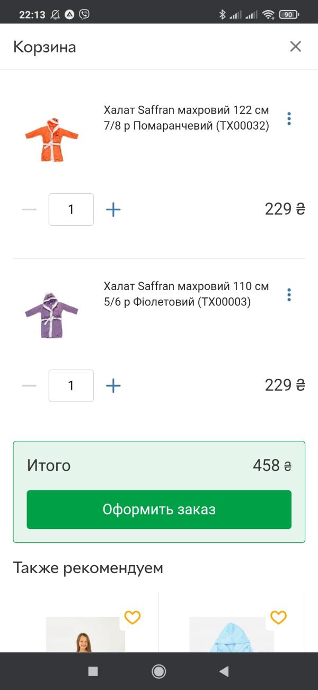Close the Корзина cart panel

pyautogui.click(x=295, y=47)
